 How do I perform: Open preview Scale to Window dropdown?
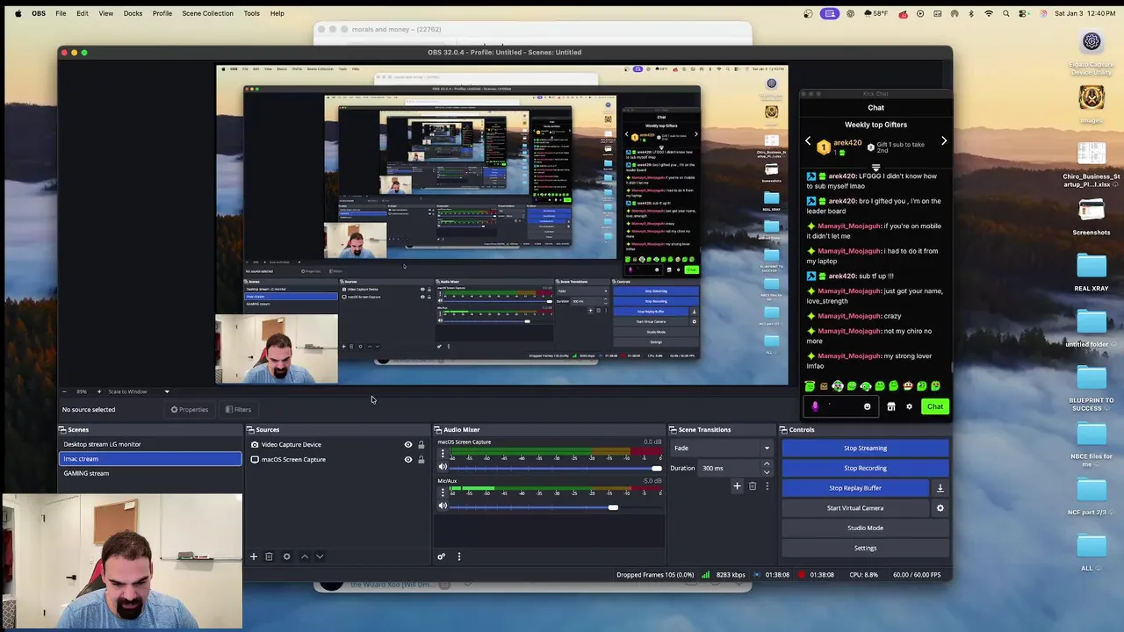pyautogui.click(x=139, y=391)
